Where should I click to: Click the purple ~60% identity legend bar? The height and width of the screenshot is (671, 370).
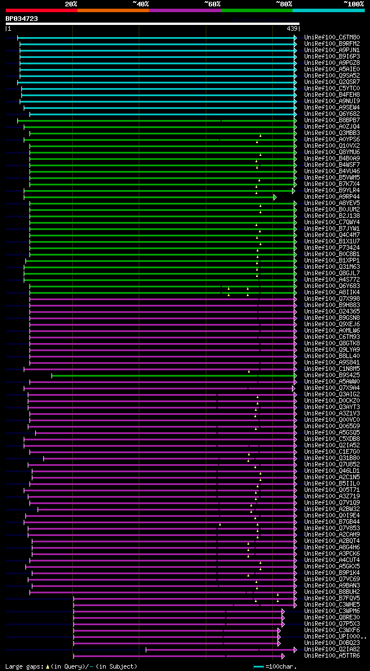tap(185, 10)
